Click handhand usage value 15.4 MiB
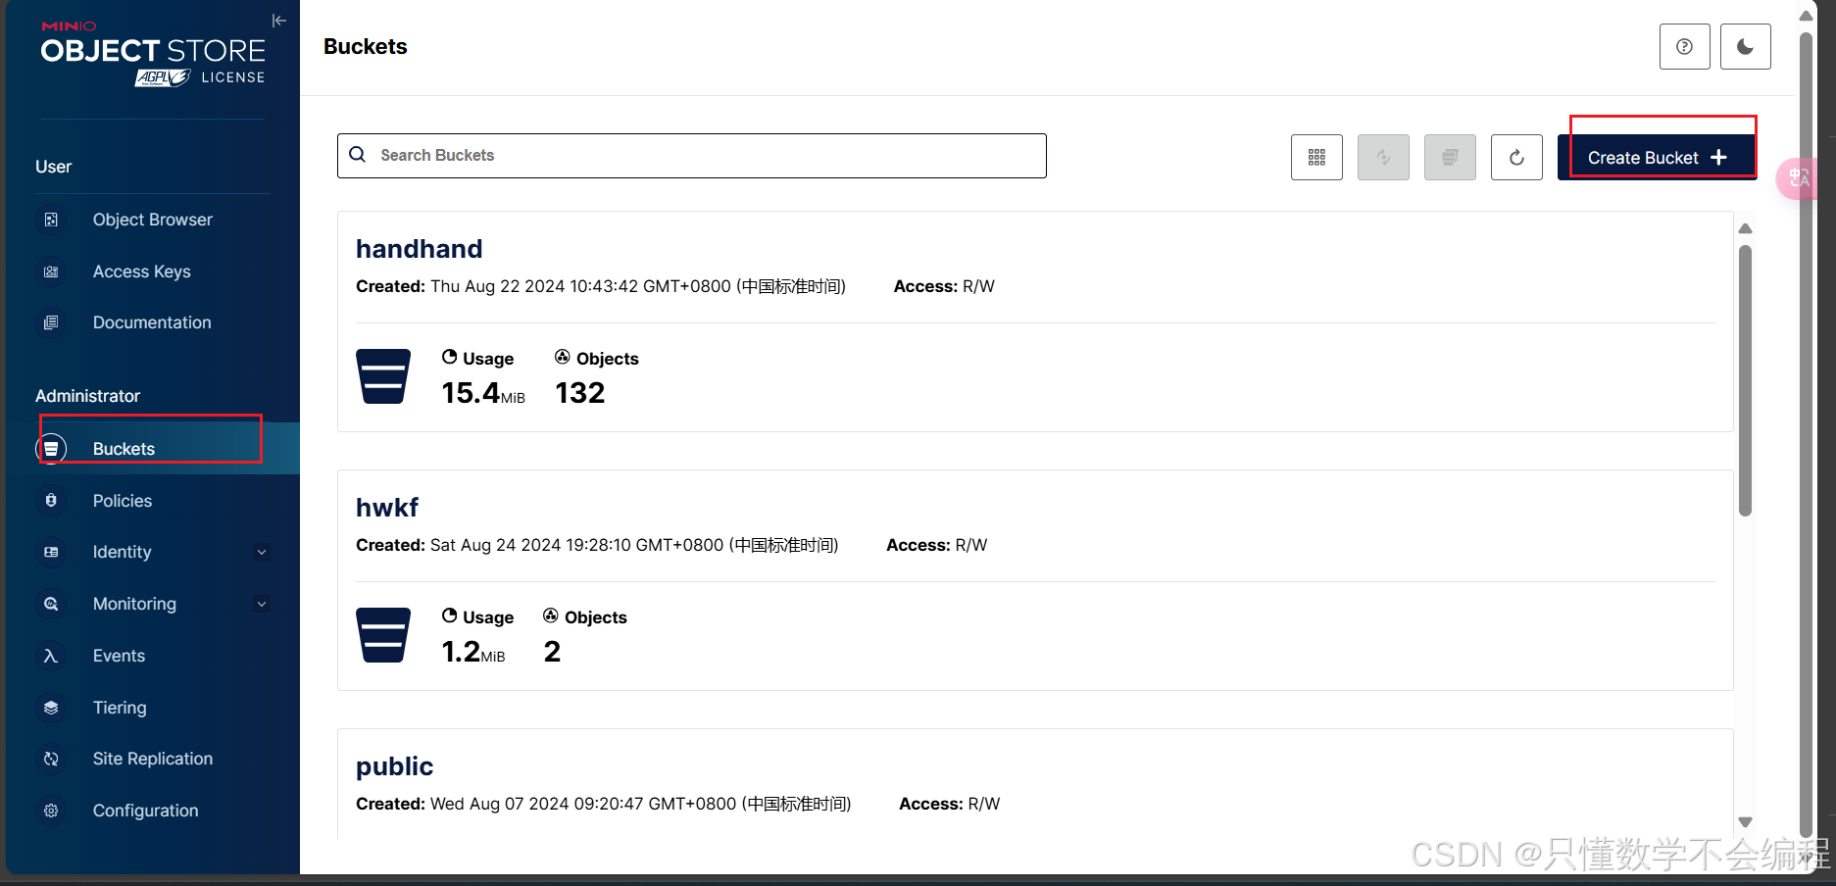 pos(483,393)
